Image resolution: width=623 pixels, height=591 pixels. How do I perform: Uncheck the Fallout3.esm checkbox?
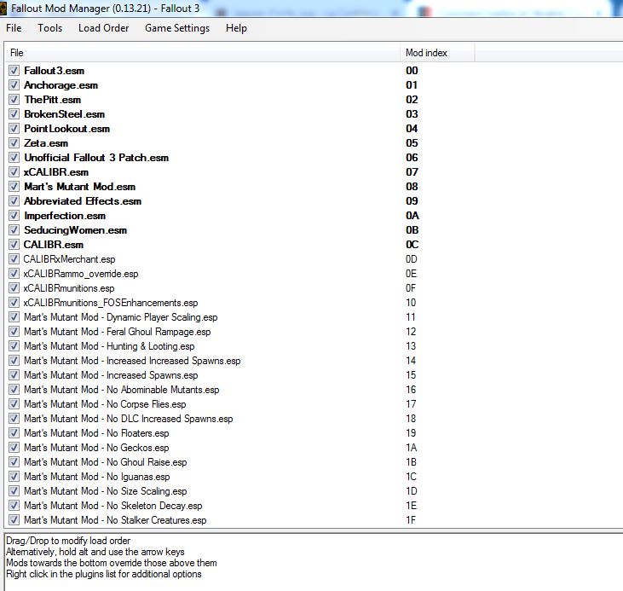coord(14,71)
